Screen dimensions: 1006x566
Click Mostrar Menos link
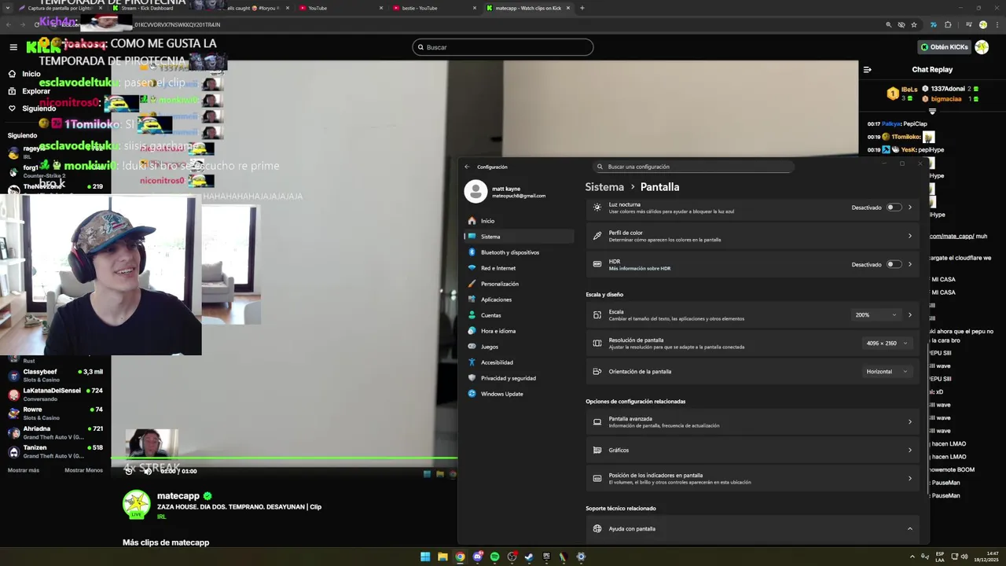[x=83, y=470]
